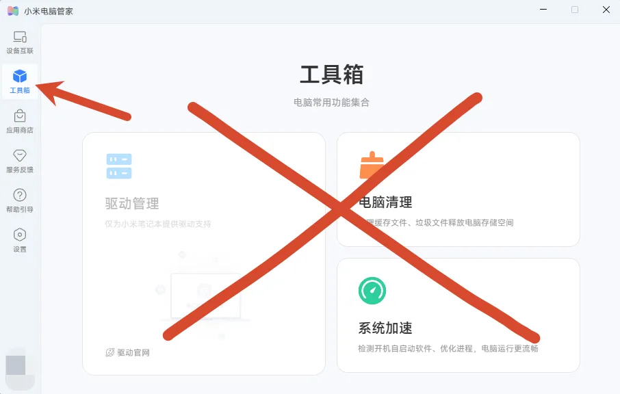
Task: Minimize the 小米电脑管家 window
Action: point(543,10)
